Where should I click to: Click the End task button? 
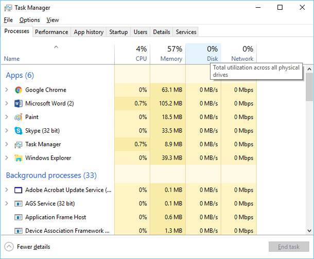(x=289, y=247)
